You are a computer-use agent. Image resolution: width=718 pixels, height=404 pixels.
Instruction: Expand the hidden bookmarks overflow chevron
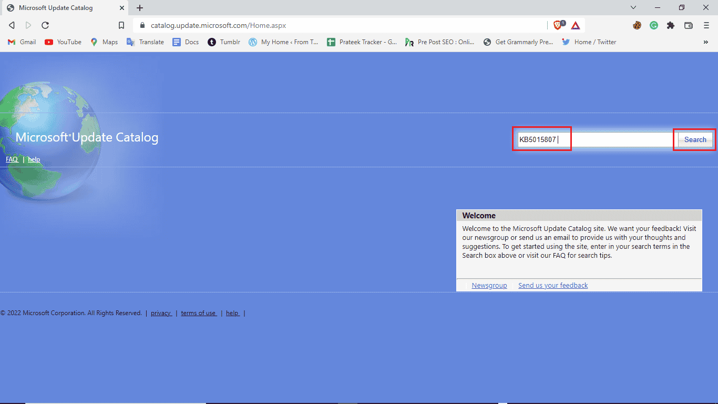[x=705, y=42]
